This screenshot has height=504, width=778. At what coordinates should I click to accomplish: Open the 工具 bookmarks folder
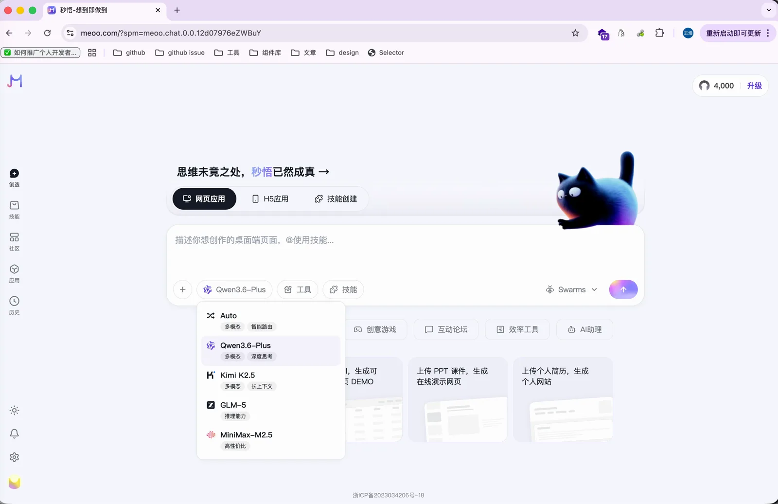[x=227, y=53]
